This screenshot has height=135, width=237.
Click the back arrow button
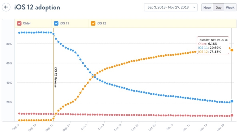pos(7,7)
